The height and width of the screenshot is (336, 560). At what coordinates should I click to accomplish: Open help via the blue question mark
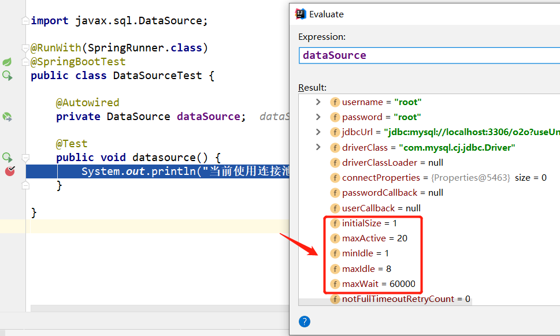[305, 322]
